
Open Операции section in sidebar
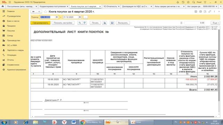[x=11, y=55]
